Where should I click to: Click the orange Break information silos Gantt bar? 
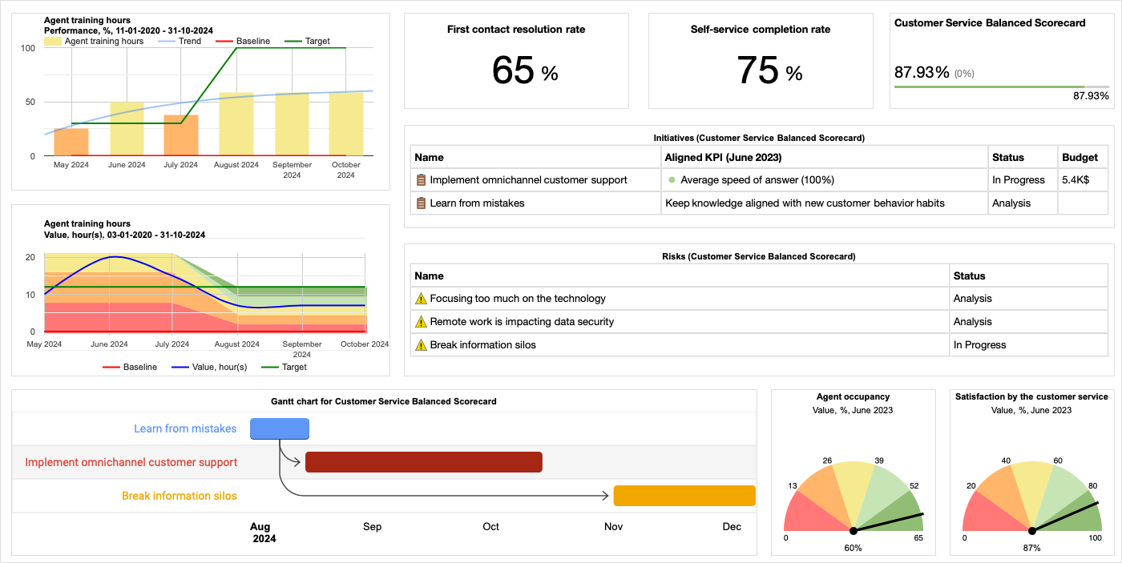684,496
